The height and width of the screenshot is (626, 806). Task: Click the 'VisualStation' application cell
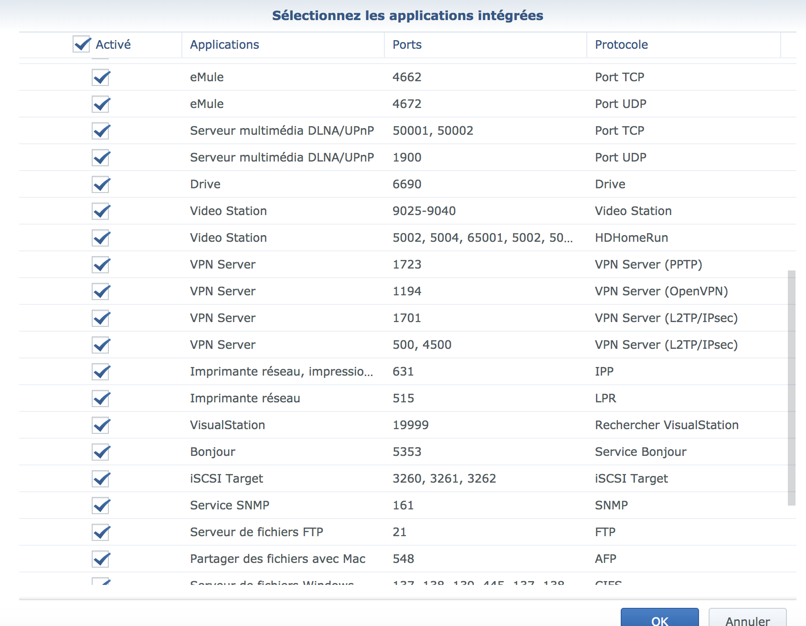[227, 425]
